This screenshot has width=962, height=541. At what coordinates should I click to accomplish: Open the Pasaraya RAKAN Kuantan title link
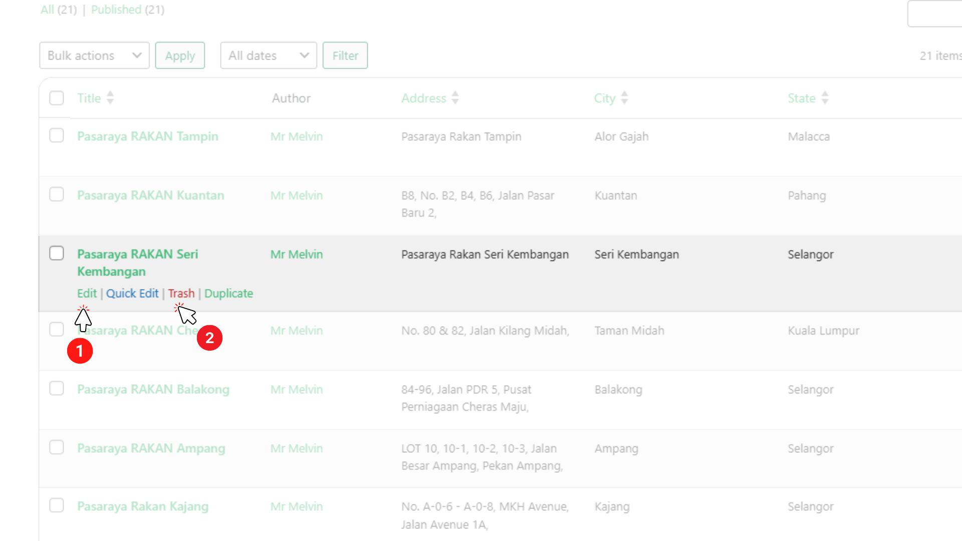(150, 195)
